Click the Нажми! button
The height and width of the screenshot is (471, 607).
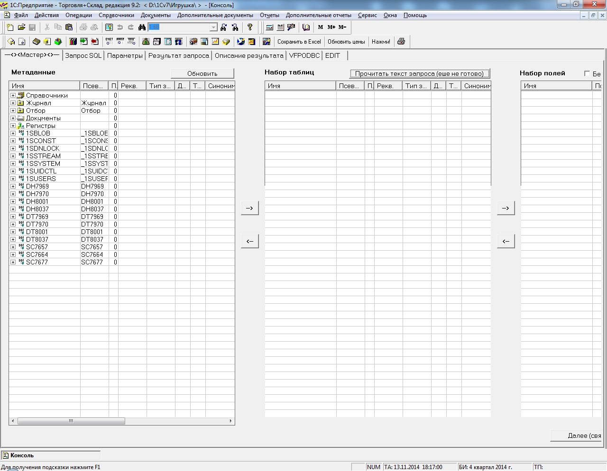click(x=381, y=42)
